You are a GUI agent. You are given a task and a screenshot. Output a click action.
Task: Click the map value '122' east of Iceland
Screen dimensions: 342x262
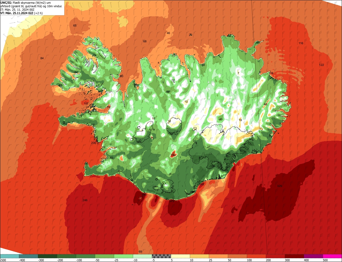tap(321, 65)
